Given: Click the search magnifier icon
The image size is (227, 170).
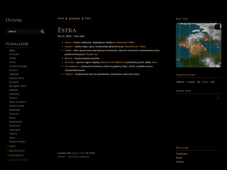Looking at the screenshot, I should click(x=42, y=31).
